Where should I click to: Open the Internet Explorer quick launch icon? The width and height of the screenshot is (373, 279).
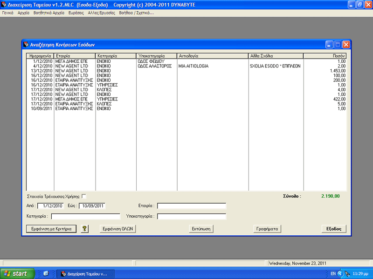(46, 273)
